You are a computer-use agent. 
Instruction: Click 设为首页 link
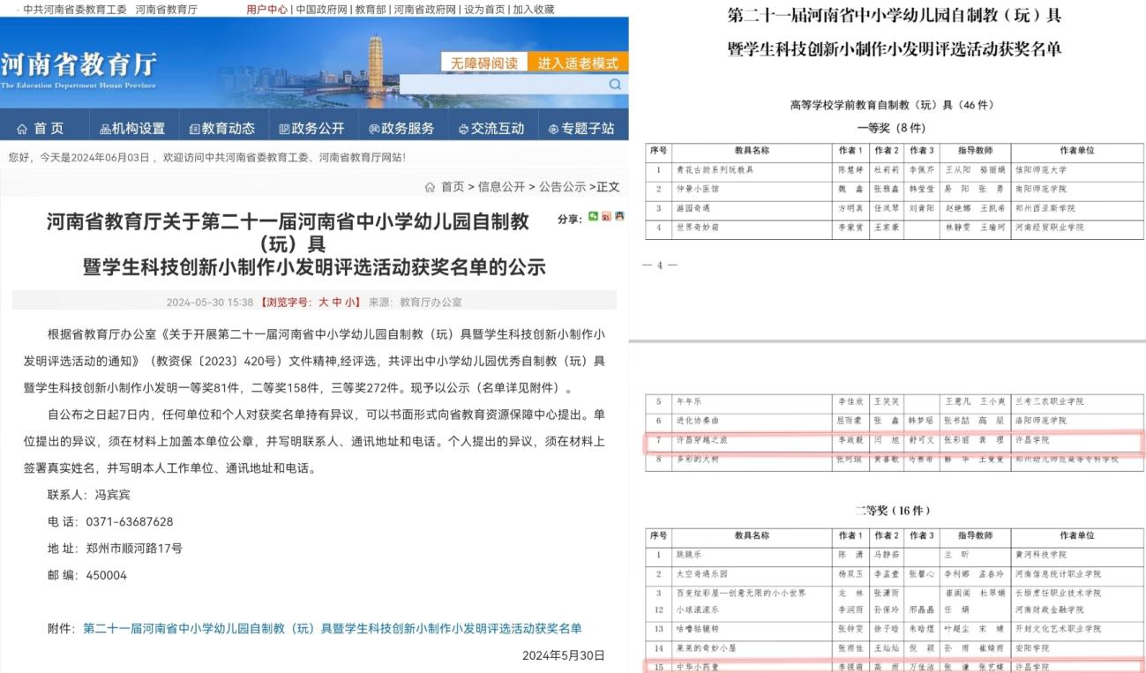point(484,9)
